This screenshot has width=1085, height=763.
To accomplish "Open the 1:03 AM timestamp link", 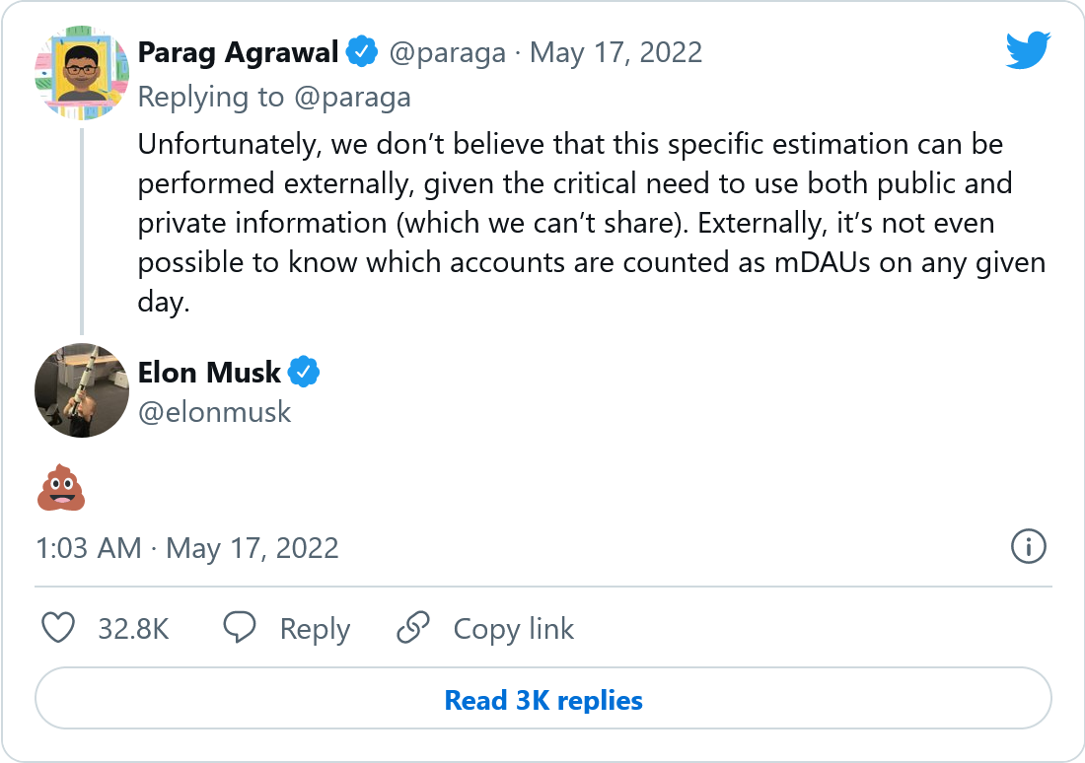I will coord(187,547).
